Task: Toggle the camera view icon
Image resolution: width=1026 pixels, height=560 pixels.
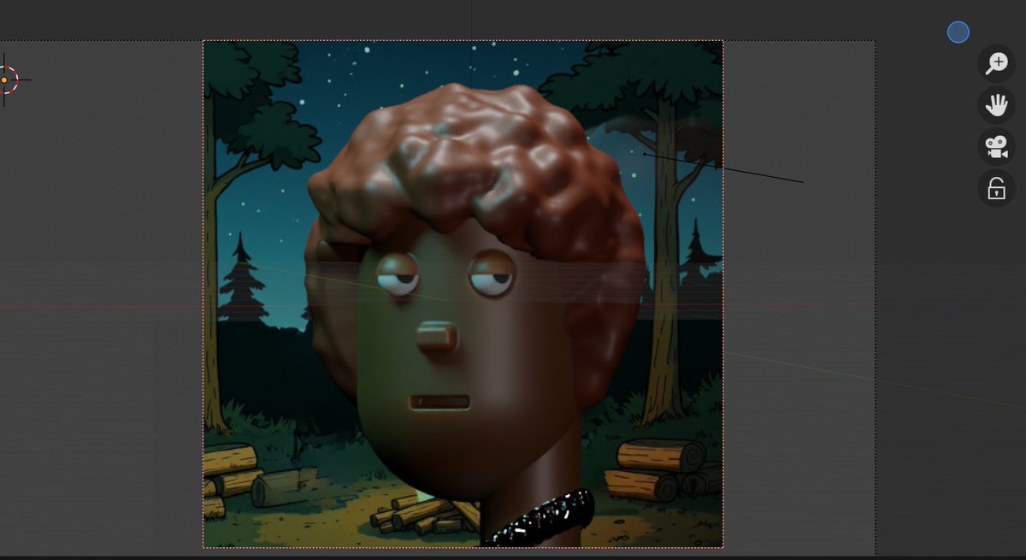Action: point(996,147)
